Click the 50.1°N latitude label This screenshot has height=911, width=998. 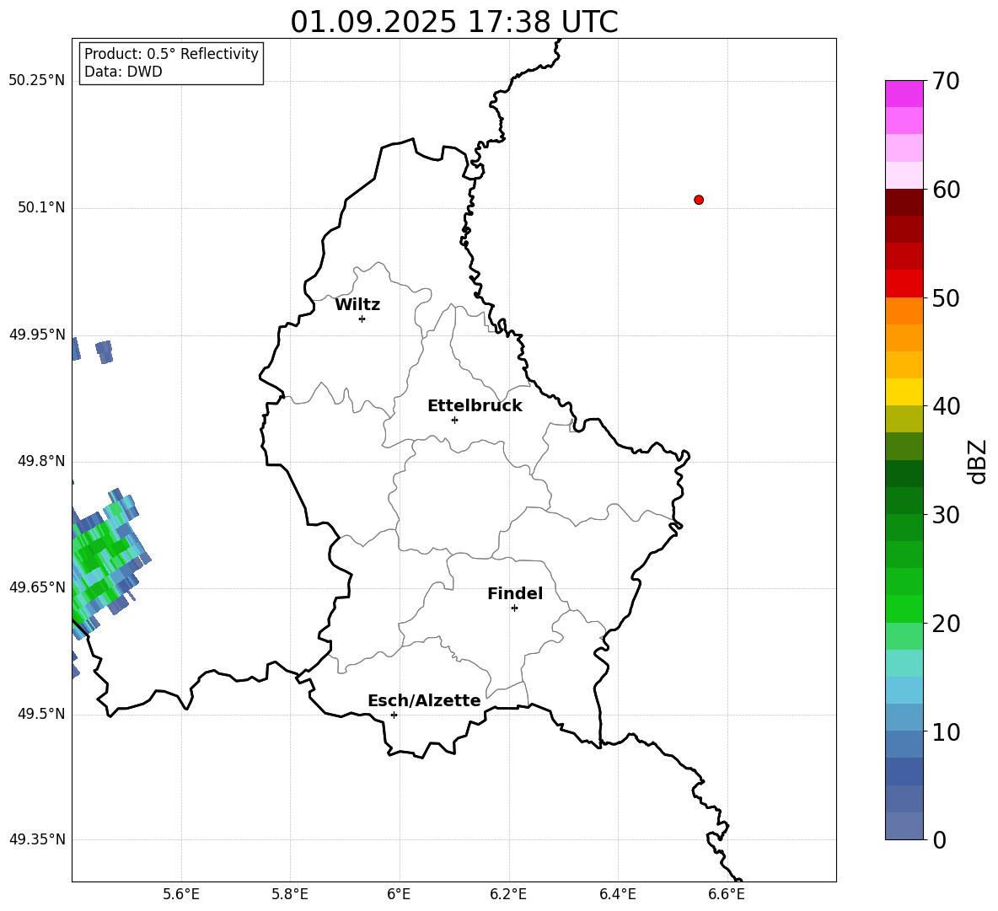pos(41,208)
